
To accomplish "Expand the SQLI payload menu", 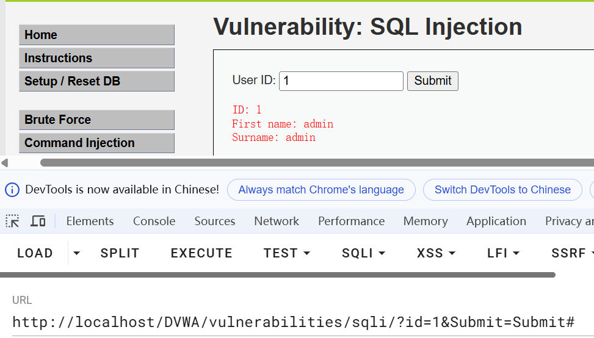I will pos(364,253).
